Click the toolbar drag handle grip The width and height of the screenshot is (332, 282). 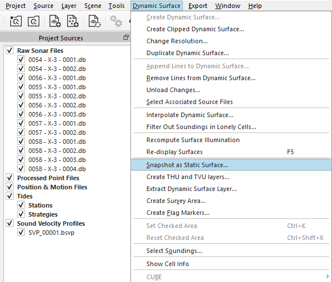(x=4, y=21)
